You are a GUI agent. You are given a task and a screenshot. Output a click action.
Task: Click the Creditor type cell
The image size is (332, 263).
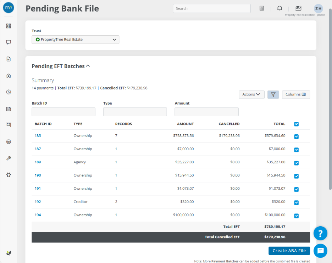click(x=81, y=201)
